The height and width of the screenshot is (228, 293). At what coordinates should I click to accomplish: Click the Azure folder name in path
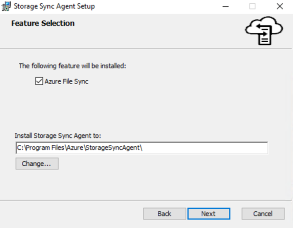click(75, 148)
